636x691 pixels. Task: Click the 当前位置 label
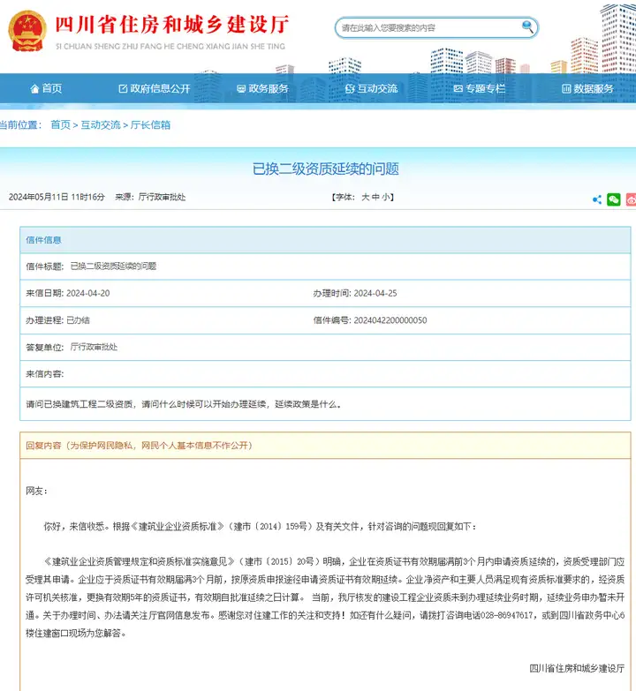[x=20, y=125]
